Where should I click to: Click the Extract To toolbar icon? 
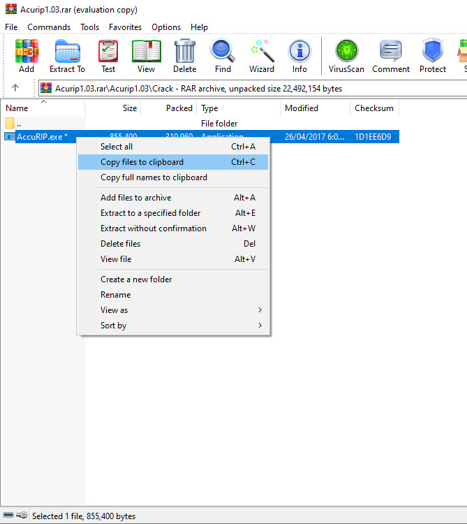pyautogui.click(x=68, y=51)
